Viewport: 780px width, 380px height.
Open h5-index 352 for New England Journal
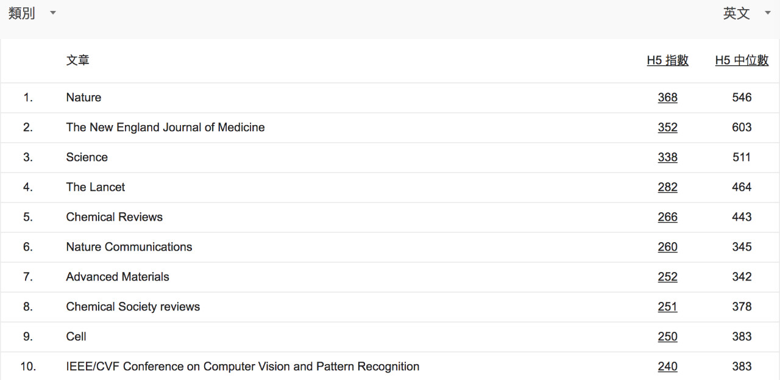(667, 127)
